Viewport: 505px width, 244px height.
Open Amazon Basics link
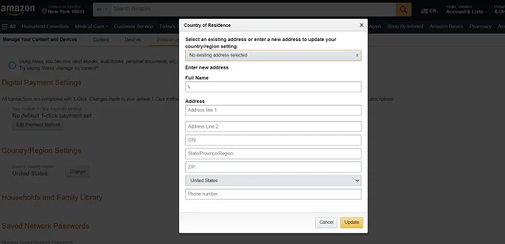pos(446,26)
